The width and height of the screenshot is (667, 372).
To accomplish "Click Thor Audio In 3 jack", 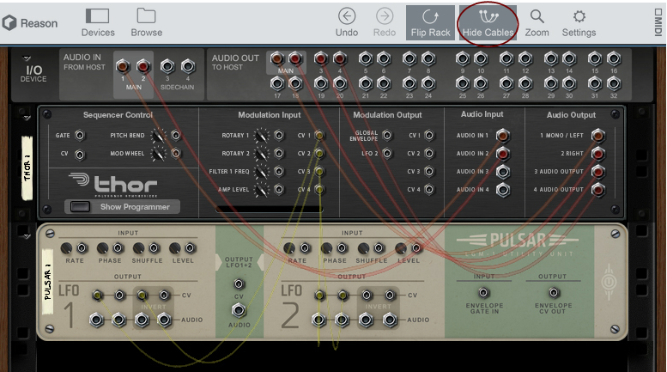I will coord(502,172).
